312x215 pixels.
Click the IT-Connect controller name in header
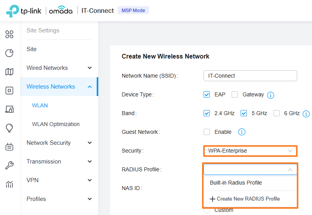click(x=97, y=11)
